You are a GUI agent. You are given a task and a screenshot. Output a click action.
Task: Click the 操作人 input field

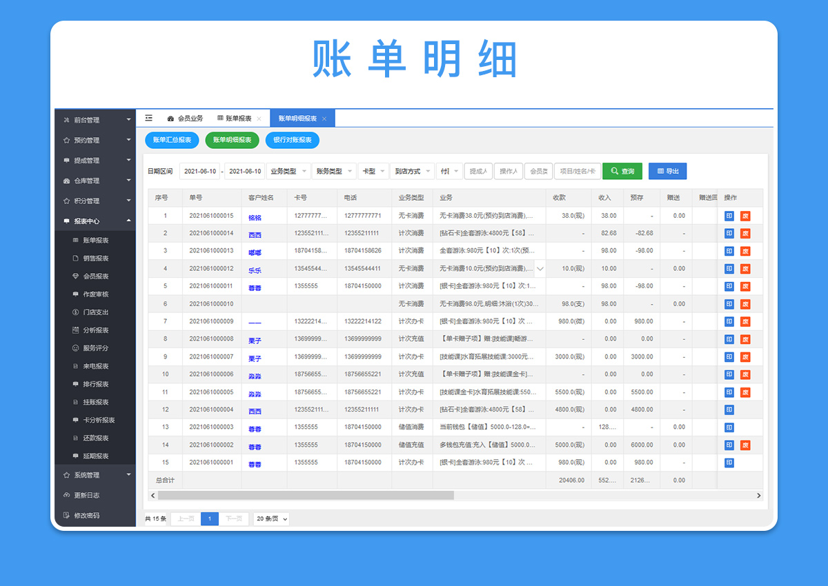[509, 171]
